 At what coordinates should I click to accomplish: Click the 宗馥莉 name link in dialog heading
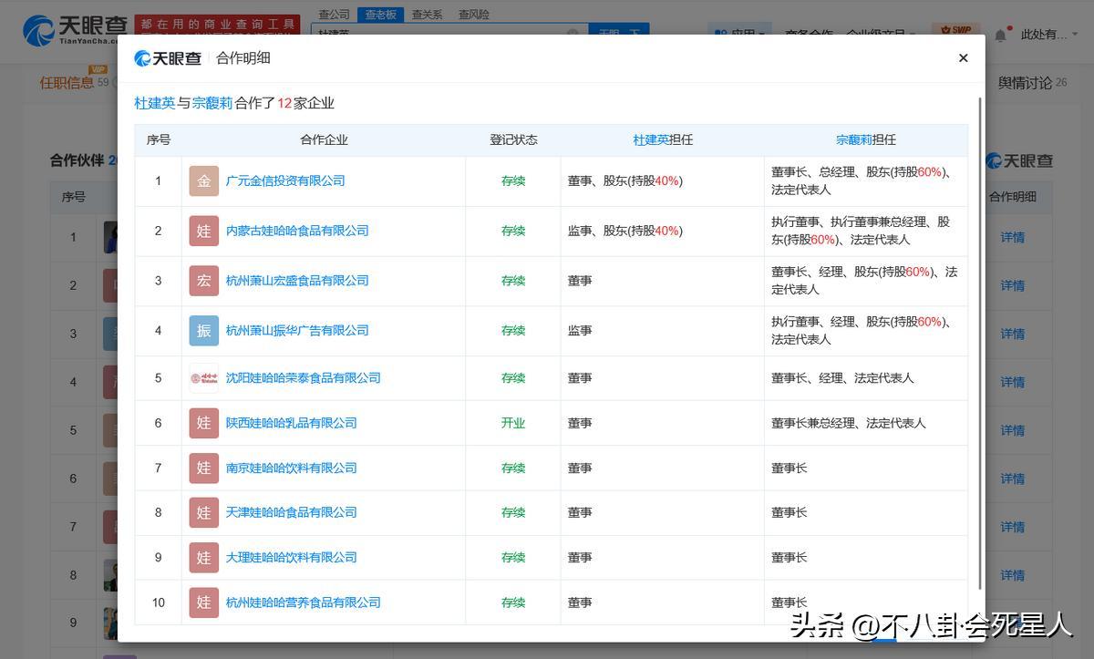point(212,103)
